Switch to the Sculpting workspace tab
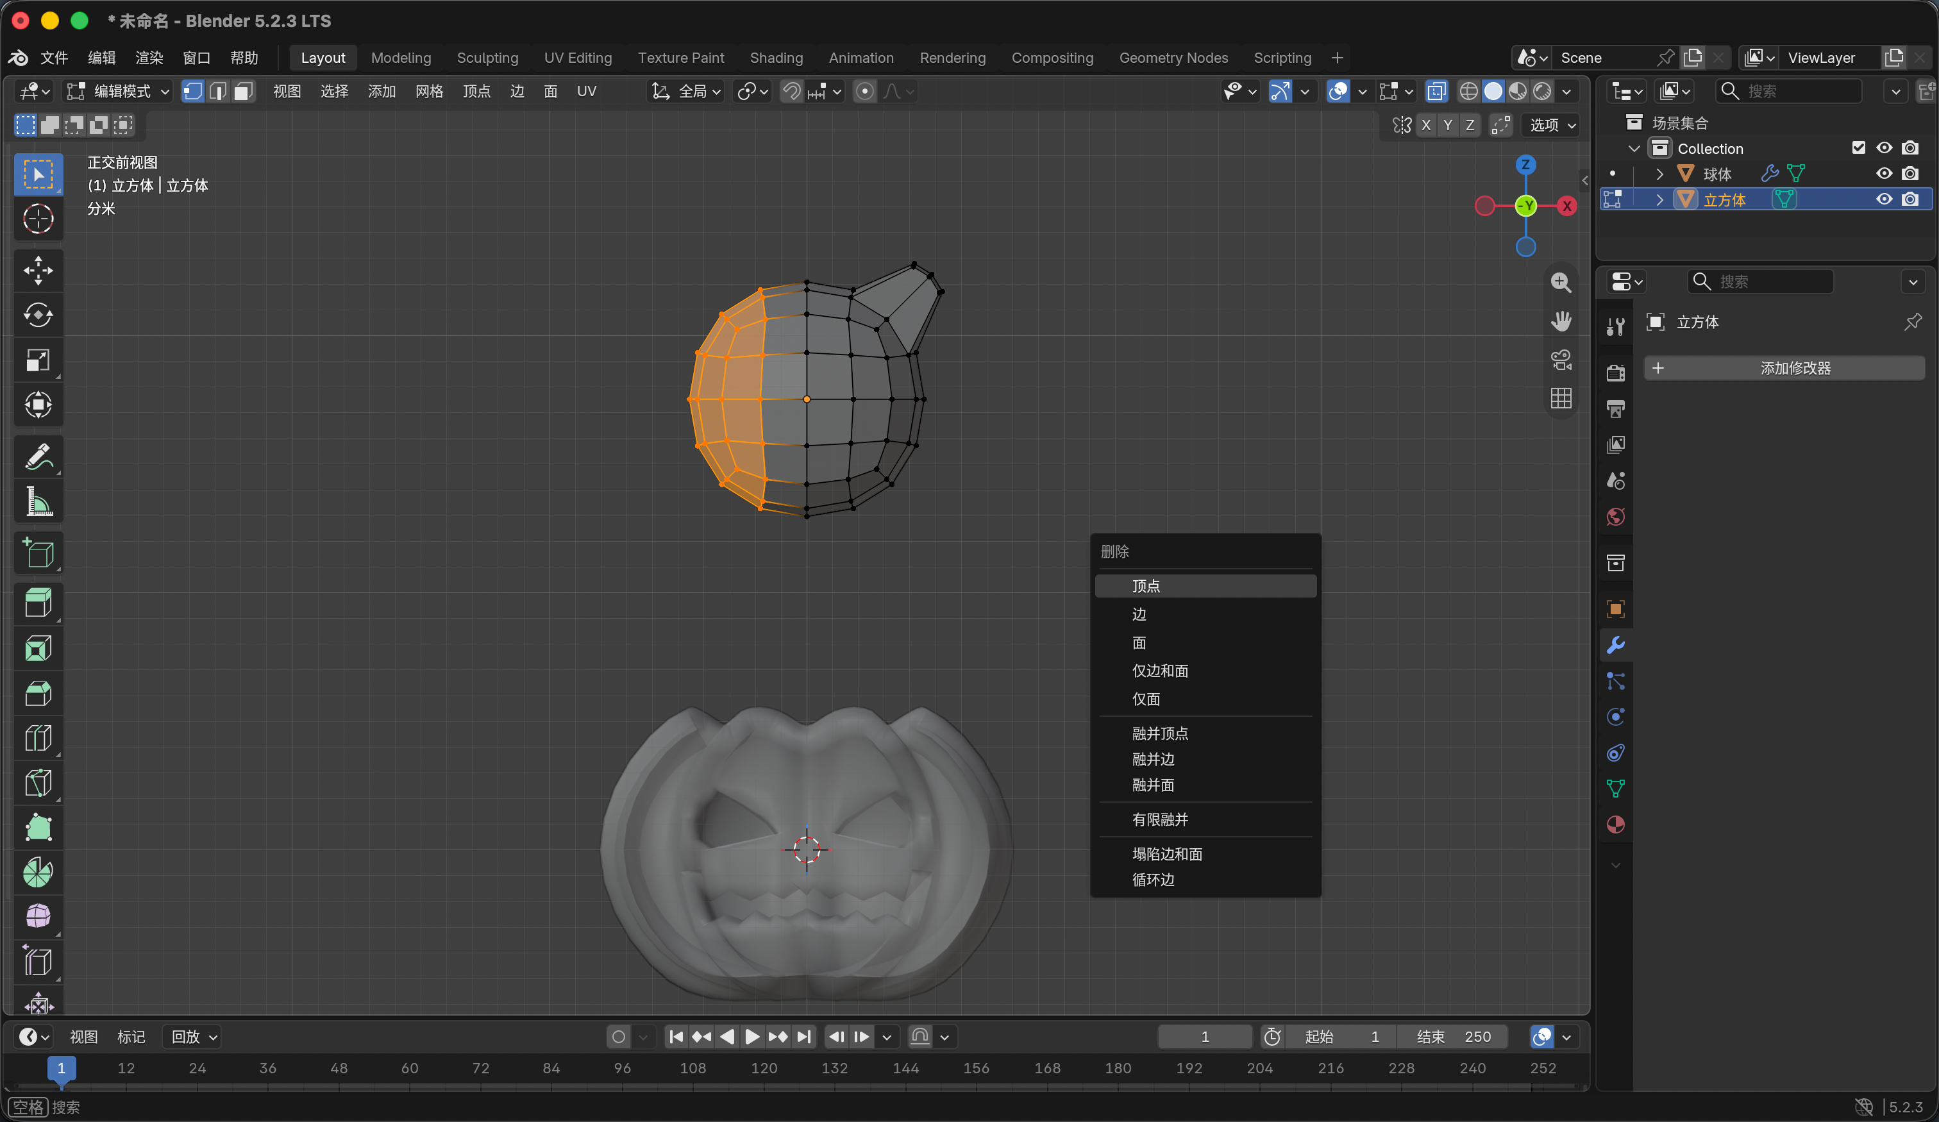 (487, 58)
